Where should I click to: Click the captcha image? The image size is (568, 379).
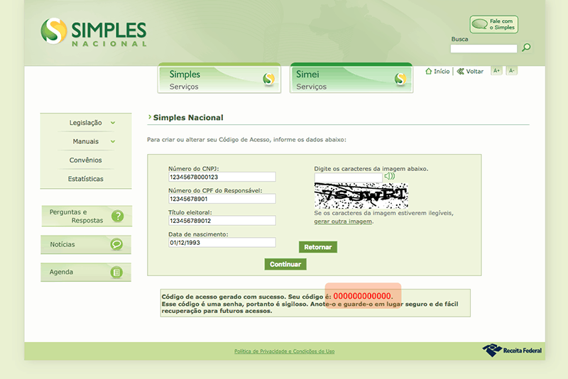[x=361, y=195]
